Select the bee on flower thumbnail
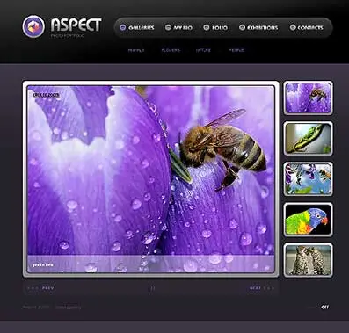Viewport: 349px width, 333px height. point(308,98)
